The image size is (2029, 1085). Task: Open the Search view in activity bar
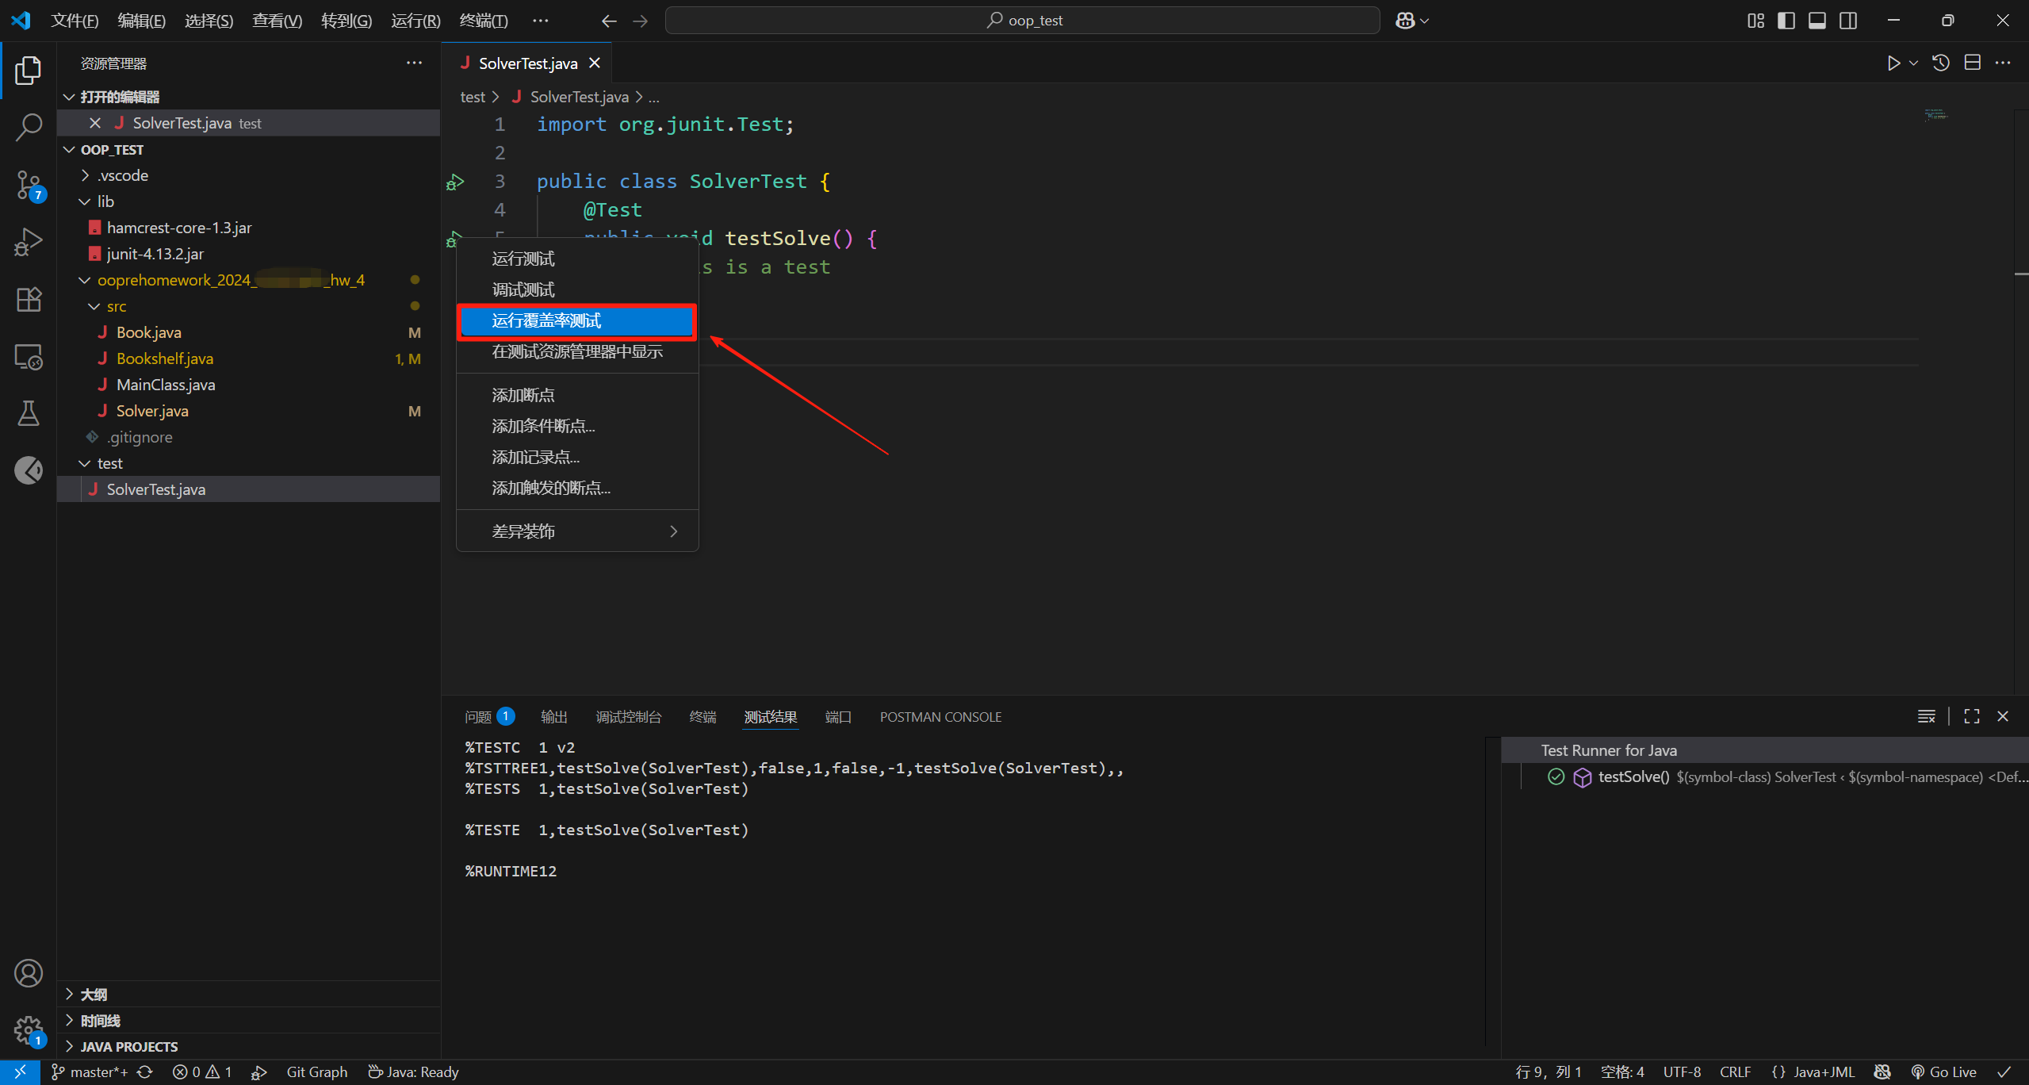click(x=29, y=127)
